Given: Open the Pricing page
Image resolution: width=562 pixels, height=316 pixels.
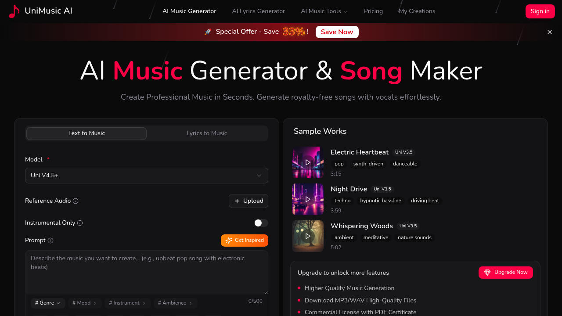Looking at the screenshot, I should [373, 11].
